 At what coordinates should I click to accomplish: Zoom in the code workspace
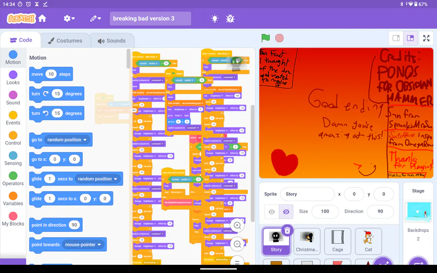pos(237,225)
